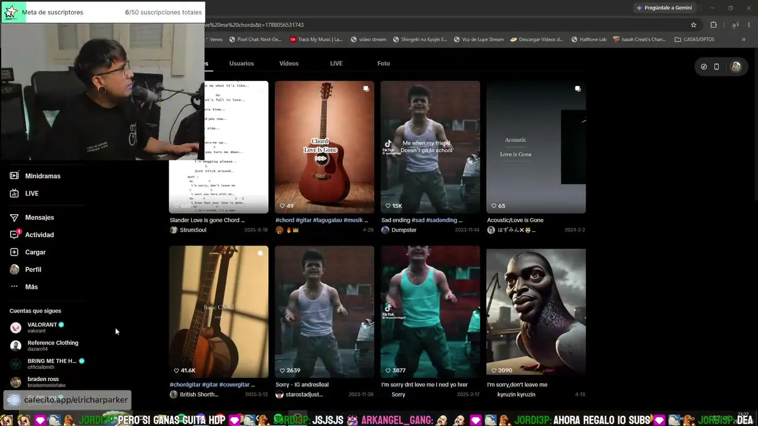This screenshot has width=758, height=426.
Task: Open the Pixel Chat: Next-Ge... bookmark
Action: (255, 40)
